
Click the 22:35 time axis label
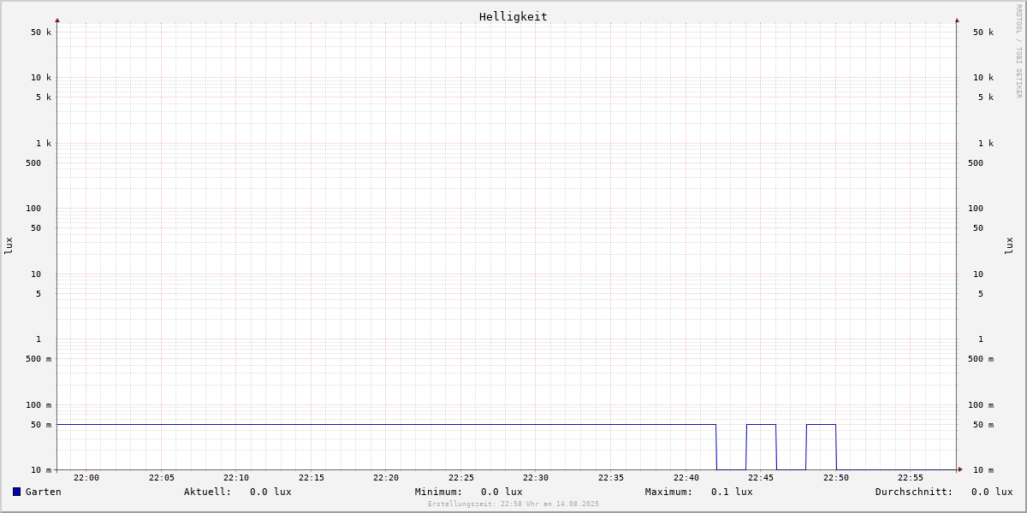click(611, 478)
